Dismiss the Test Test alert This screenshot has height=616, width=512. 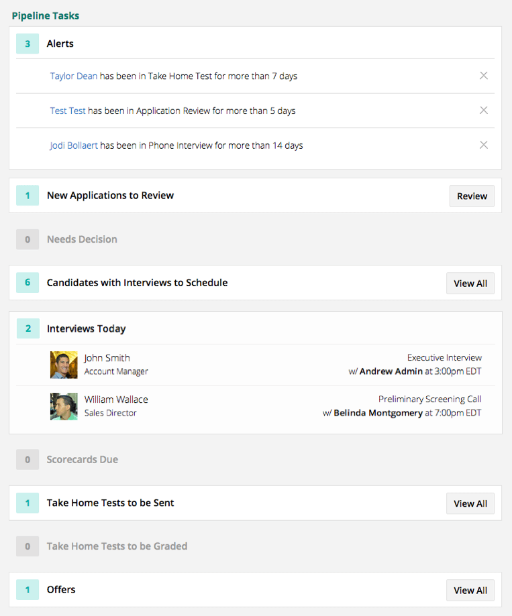coord(483,111)
